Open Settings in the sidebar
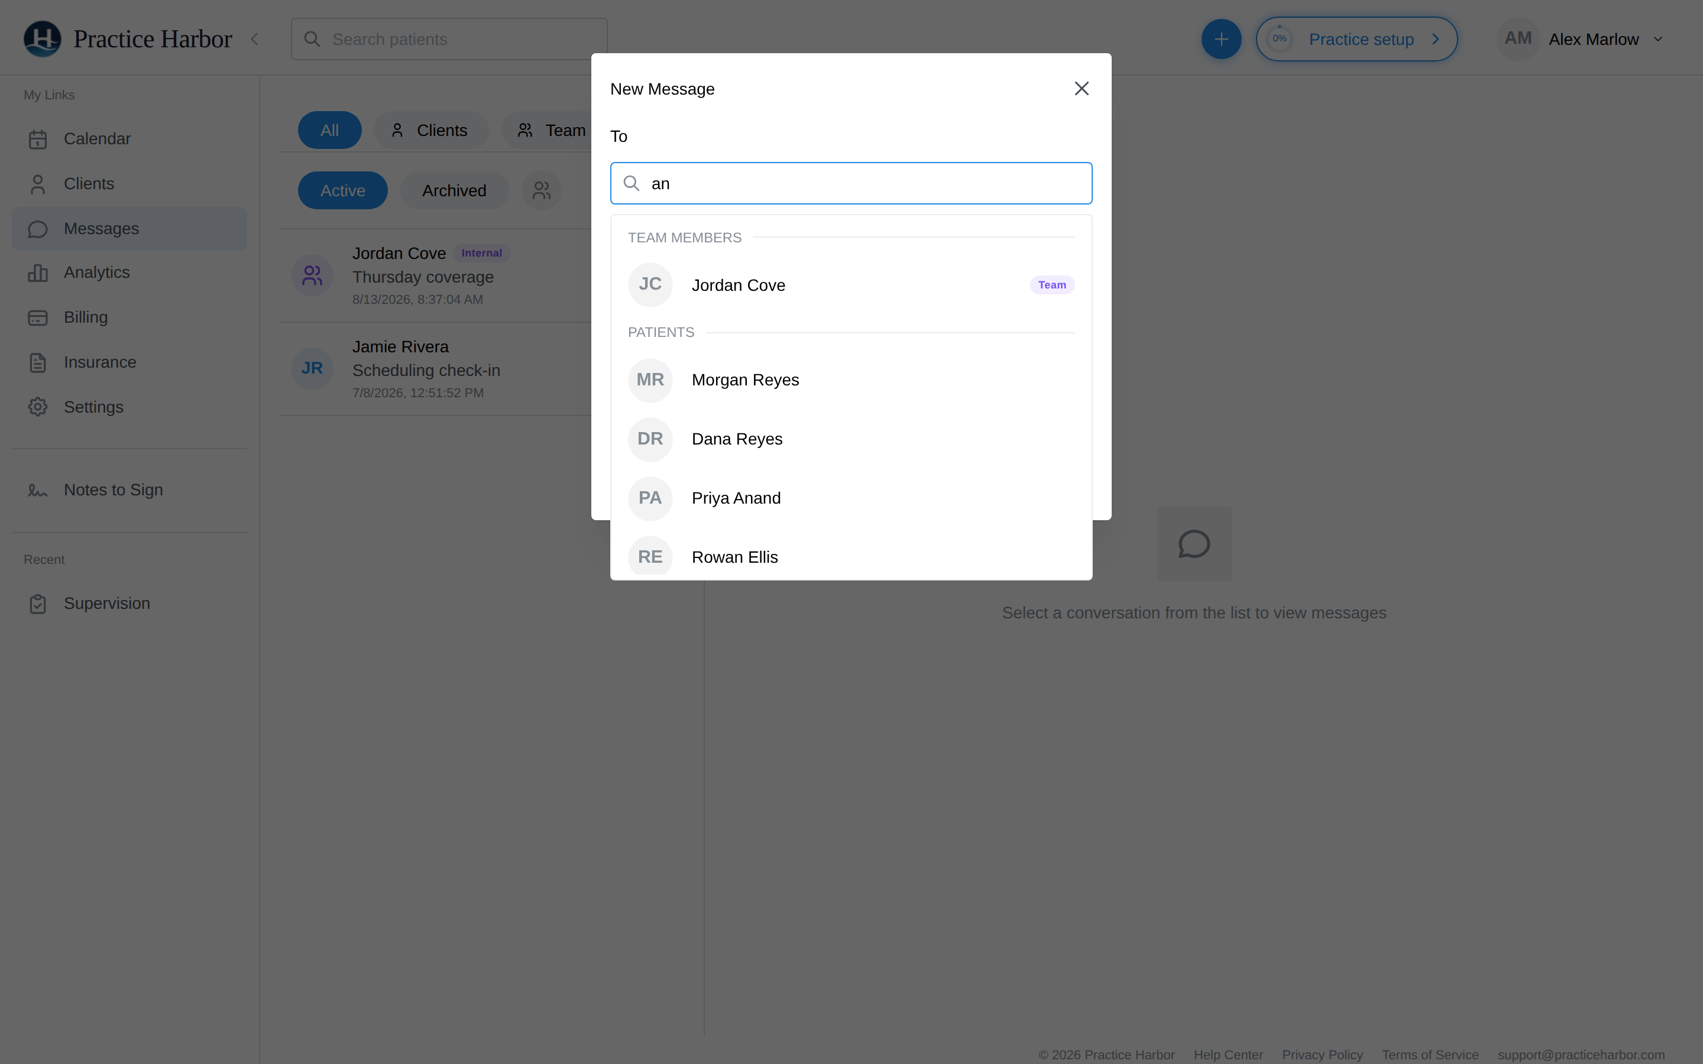This screenshot has width=1703, height=1064. (x=129, y=407)
